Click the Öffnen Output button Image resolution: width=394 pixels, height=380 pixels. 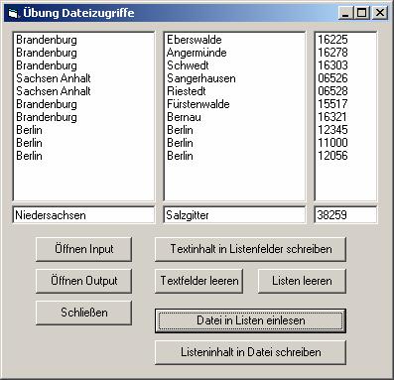click(x=83, y=281)
